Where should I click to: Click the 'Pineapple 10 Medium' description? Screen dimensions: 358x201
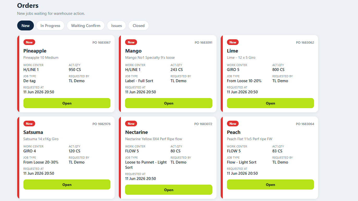[41, 57]
